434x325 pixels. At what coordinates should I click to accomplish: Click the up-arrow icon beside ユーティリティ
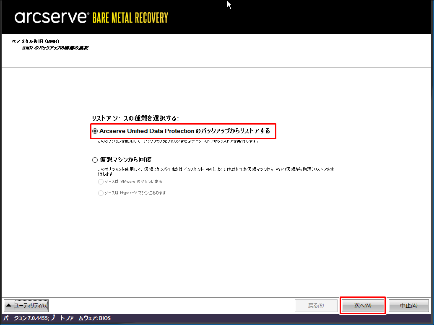[8, 305]
